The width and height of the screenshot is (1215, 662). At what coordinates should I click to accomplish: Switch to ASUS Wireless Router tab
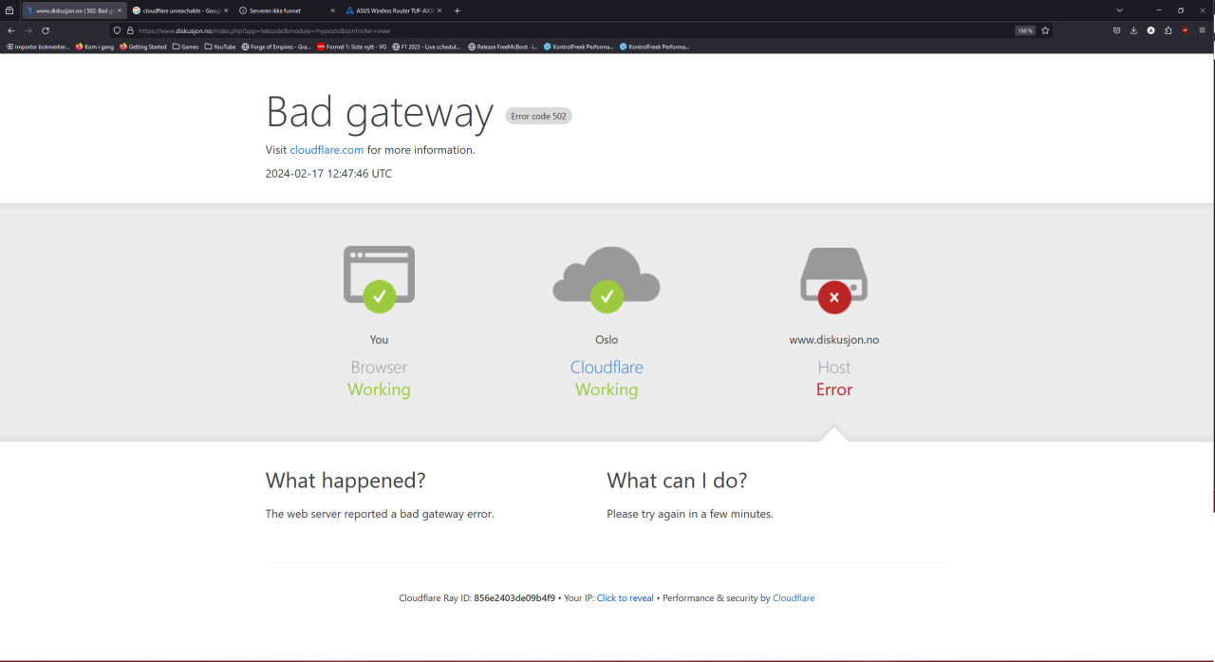tap(394, 10)
